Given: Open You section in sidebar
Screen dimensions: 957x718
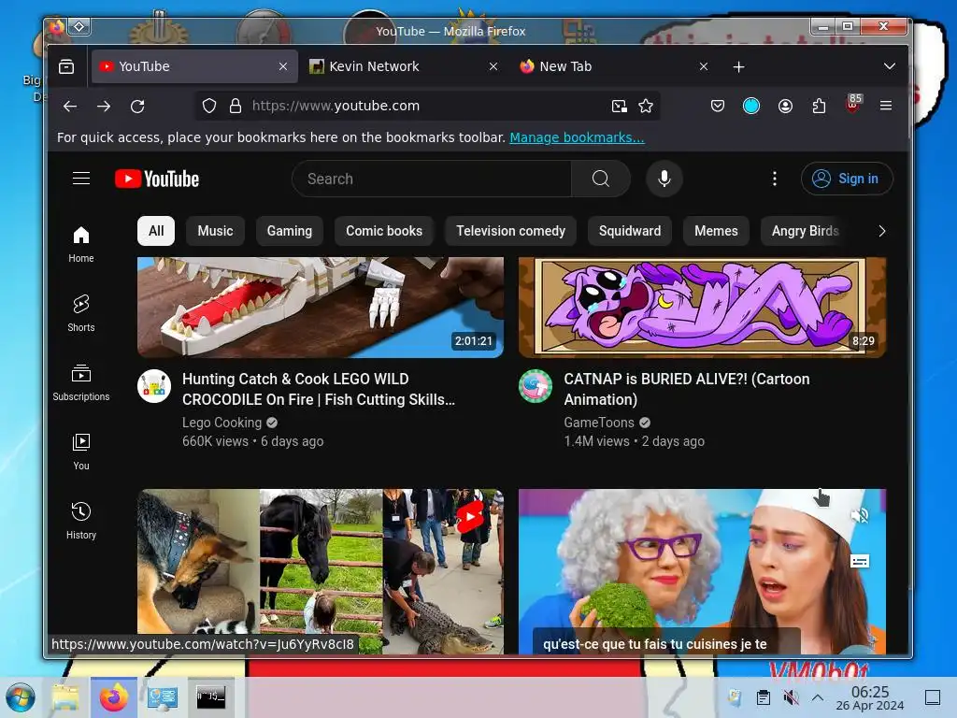Looking at the screenshot, I should (x=81, y=452).
